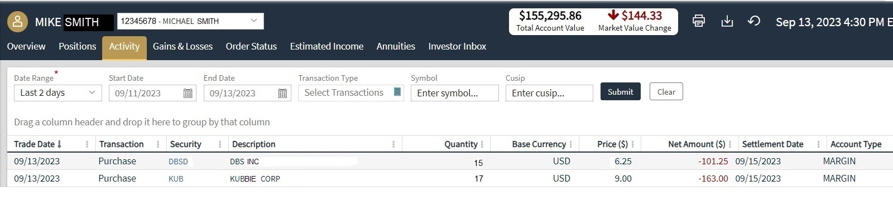Open the Date Range dropdown
893x220 pixels.
tap(58, 93)
